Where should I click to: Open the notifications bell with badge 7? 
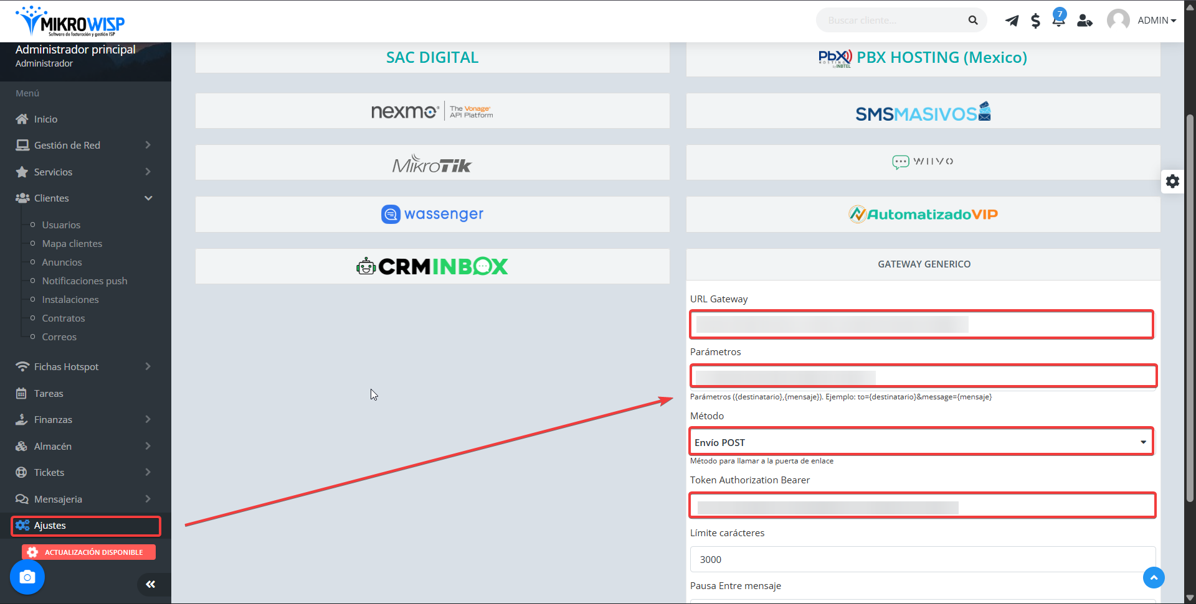pyautogui.click(x=1058, y=18)
